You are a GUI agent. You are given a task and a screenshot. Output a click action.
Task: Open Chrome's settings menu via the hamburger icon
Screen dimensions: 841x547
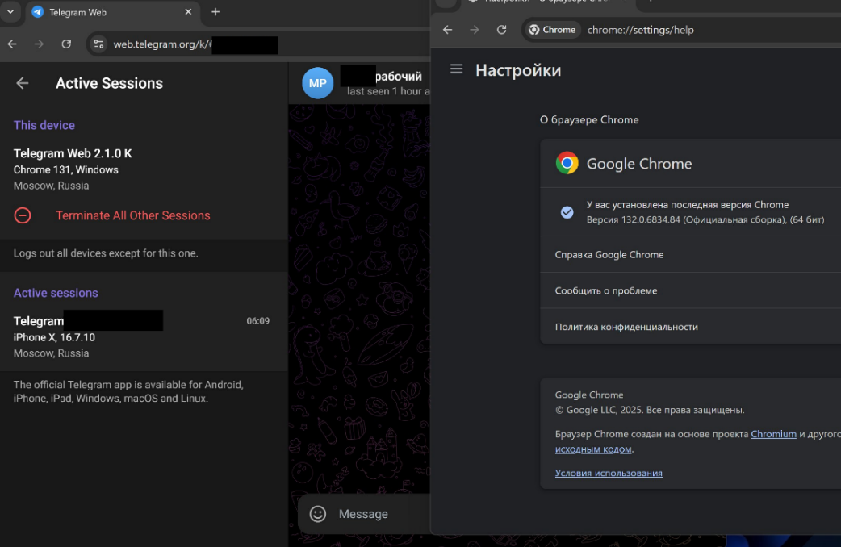click(457, 69)
